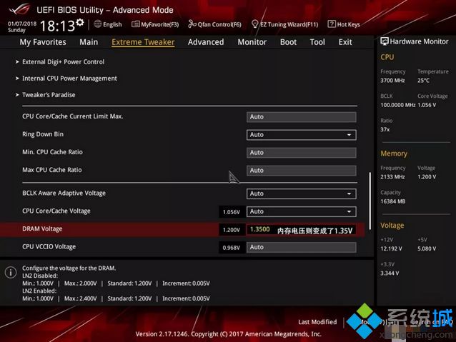Viewport: 456px width, 342px height.
Task: Select the Extreme Tweaker tab
Action: 143,42
